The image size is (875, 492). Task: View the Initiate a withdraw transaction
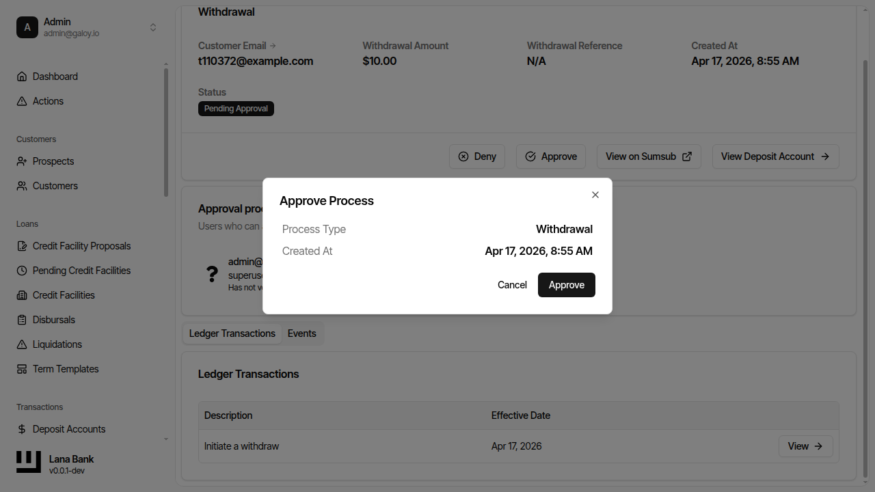[x=805, y=446]
